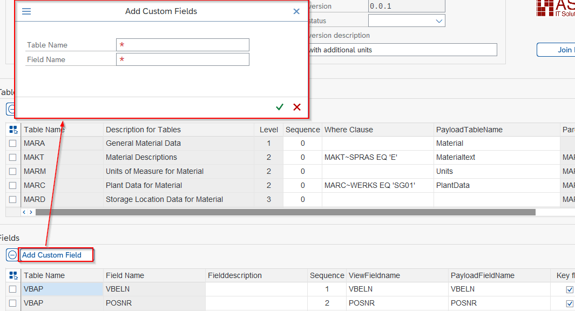Cancel with the red X icon

297,107
